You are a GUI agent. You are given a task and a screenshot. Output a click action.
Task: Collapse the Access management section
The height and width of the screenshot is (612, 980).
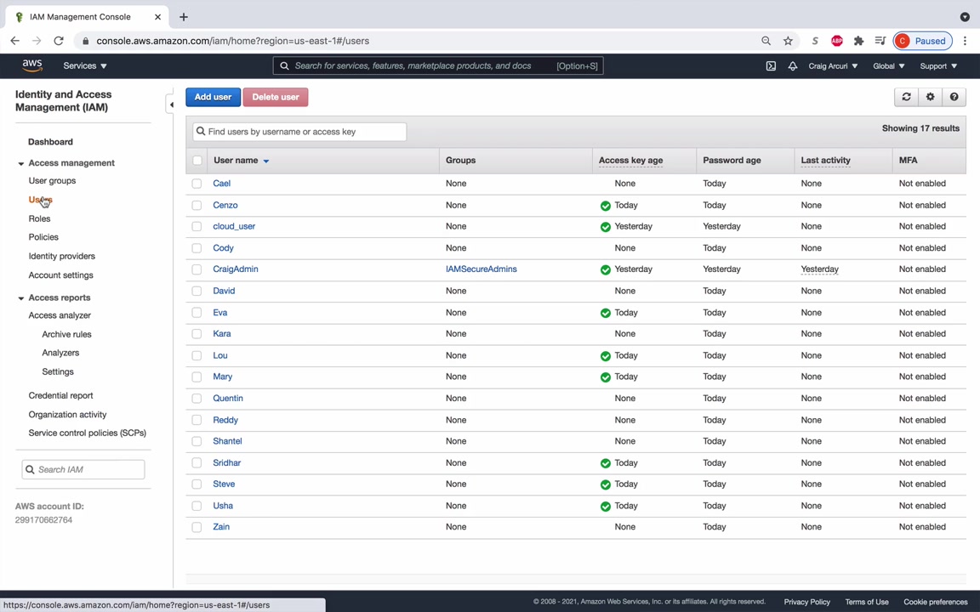21,163
